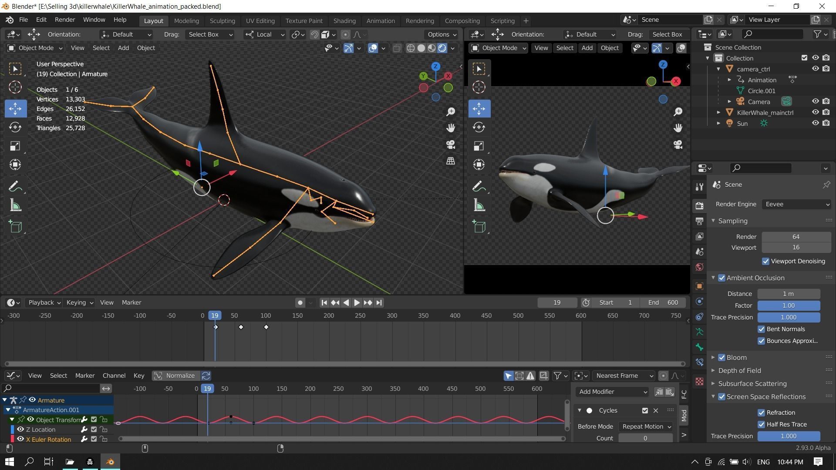Open the Nearest Frame snapping dropdown
This screenshot has width=836, height=470.
pos(624,376)
